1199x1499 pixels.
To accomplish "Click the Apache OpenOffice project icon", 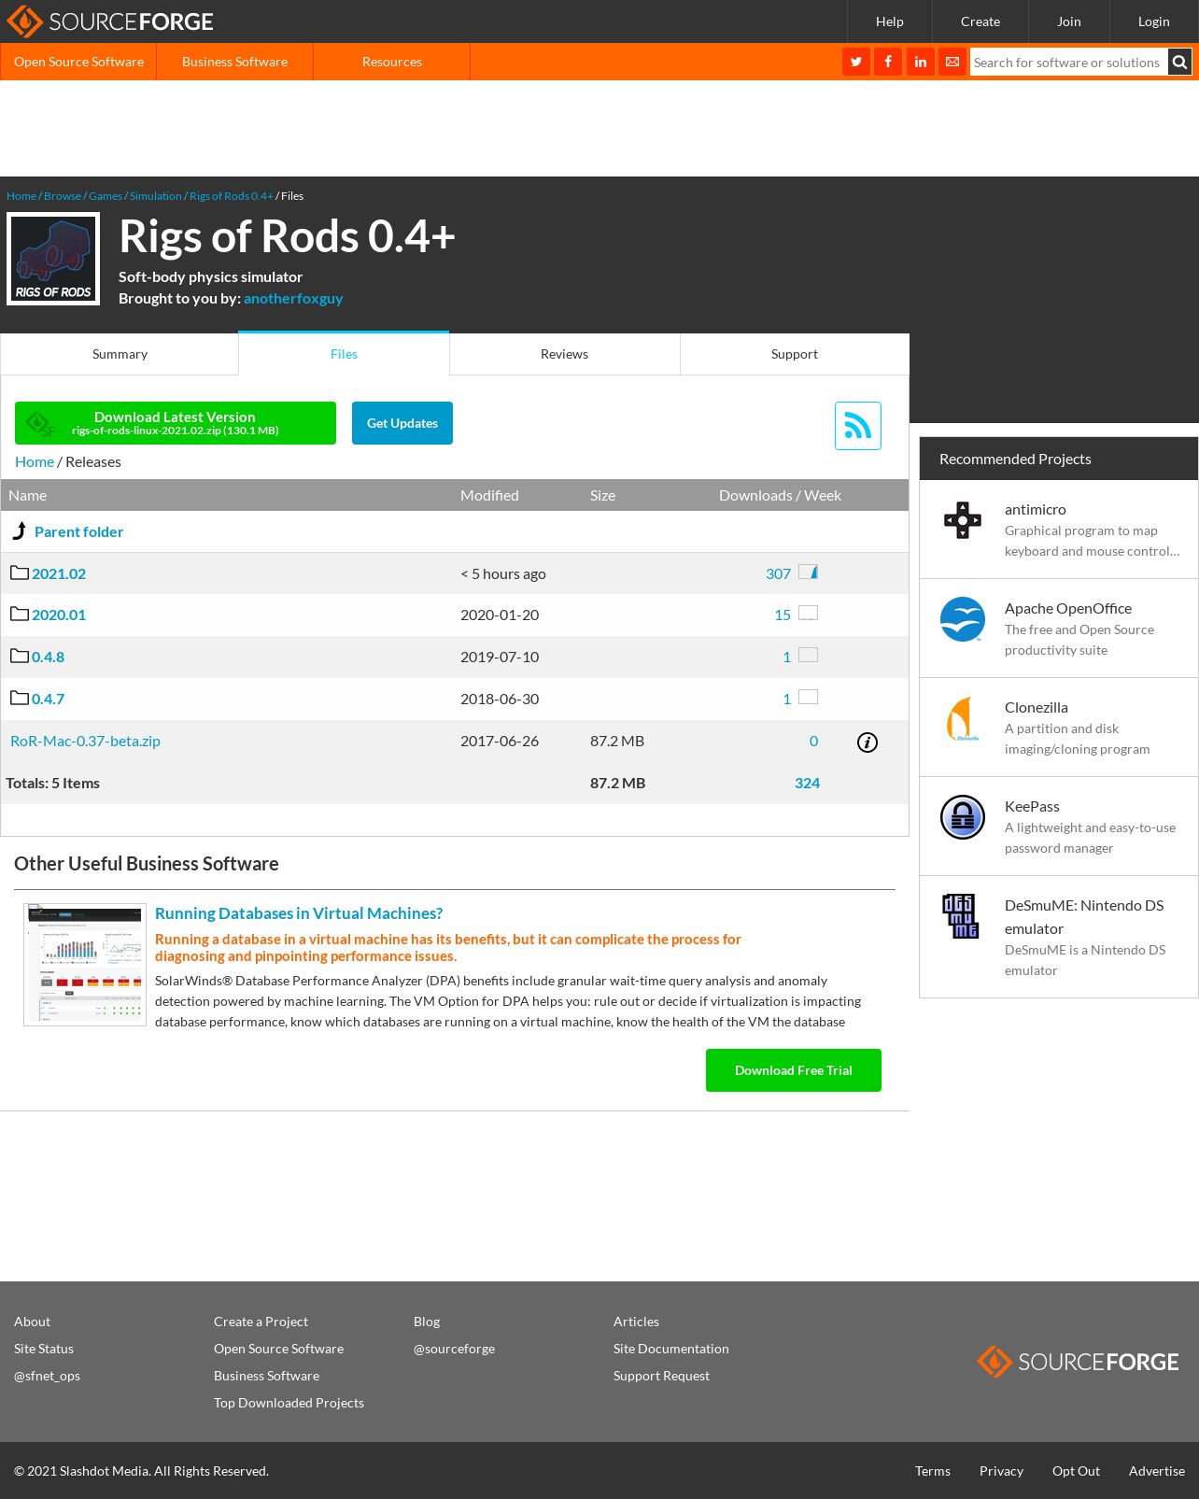I will (x=963, y=619).
